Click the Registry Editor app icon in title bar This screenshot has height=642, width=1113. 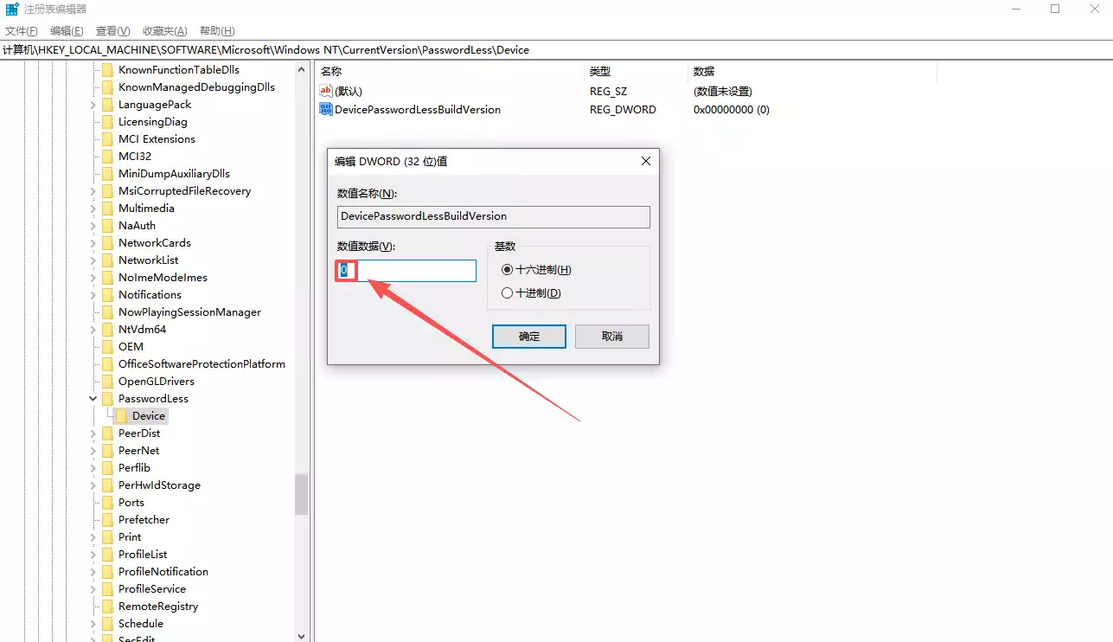tap(12, 10)
